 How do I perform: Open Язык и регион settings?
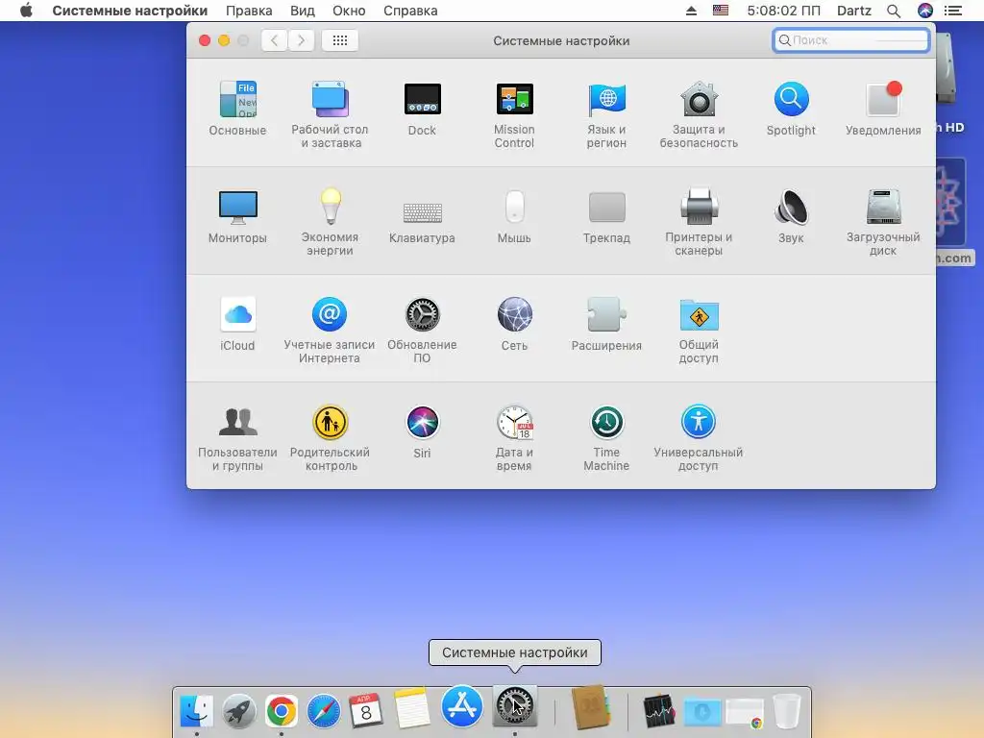pos(606,114)
